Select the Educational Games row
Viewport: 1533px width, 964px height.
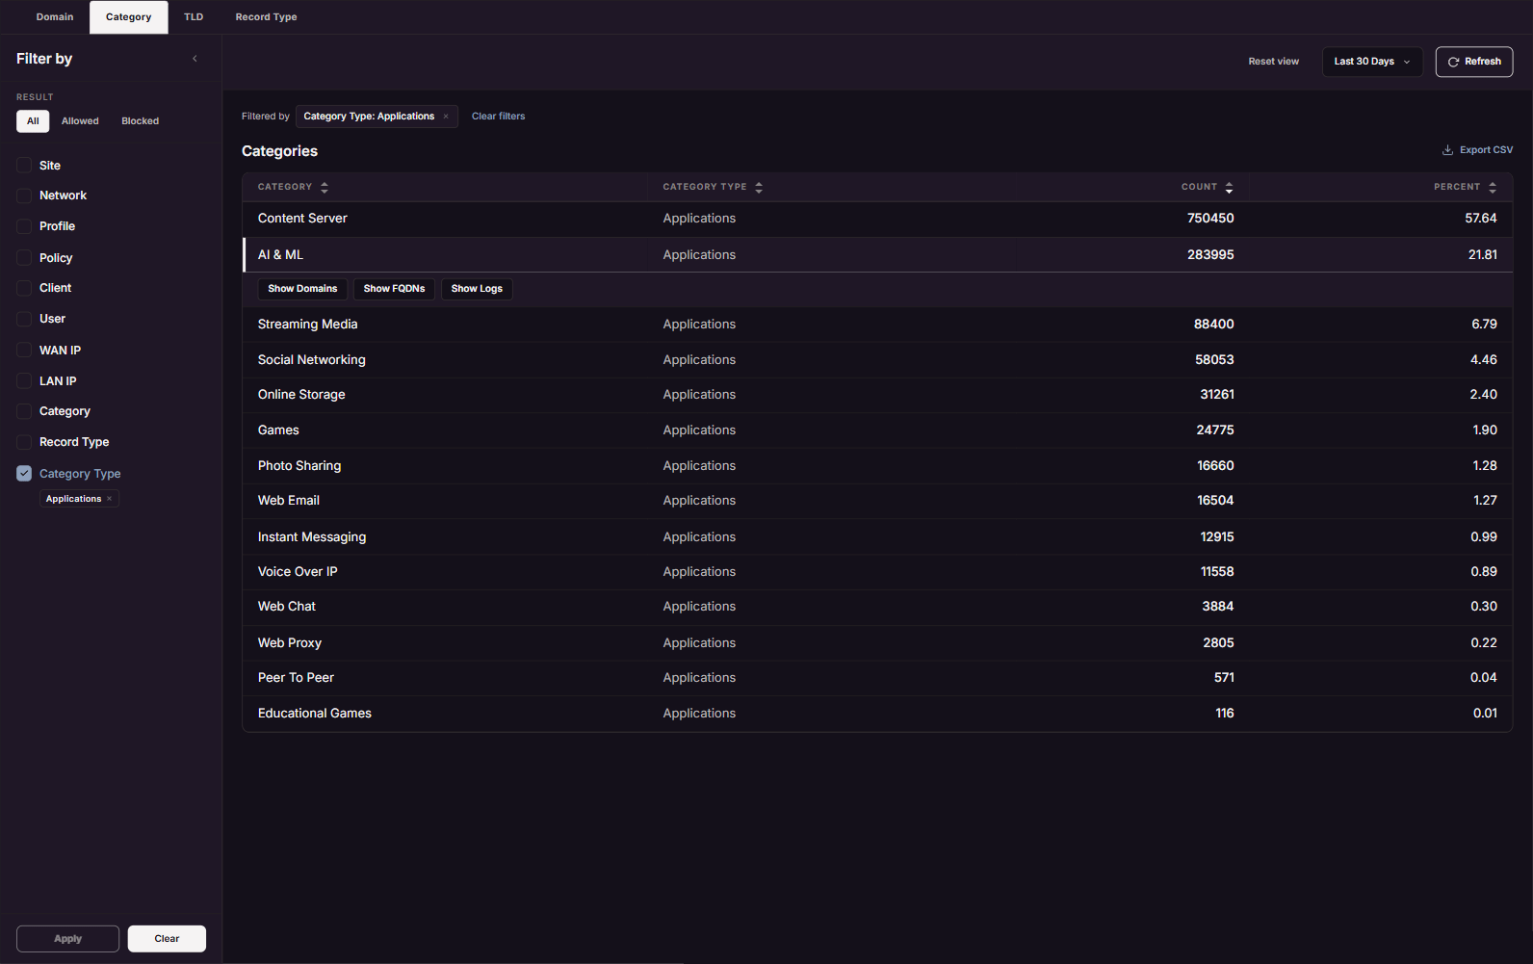pos(877,714)
